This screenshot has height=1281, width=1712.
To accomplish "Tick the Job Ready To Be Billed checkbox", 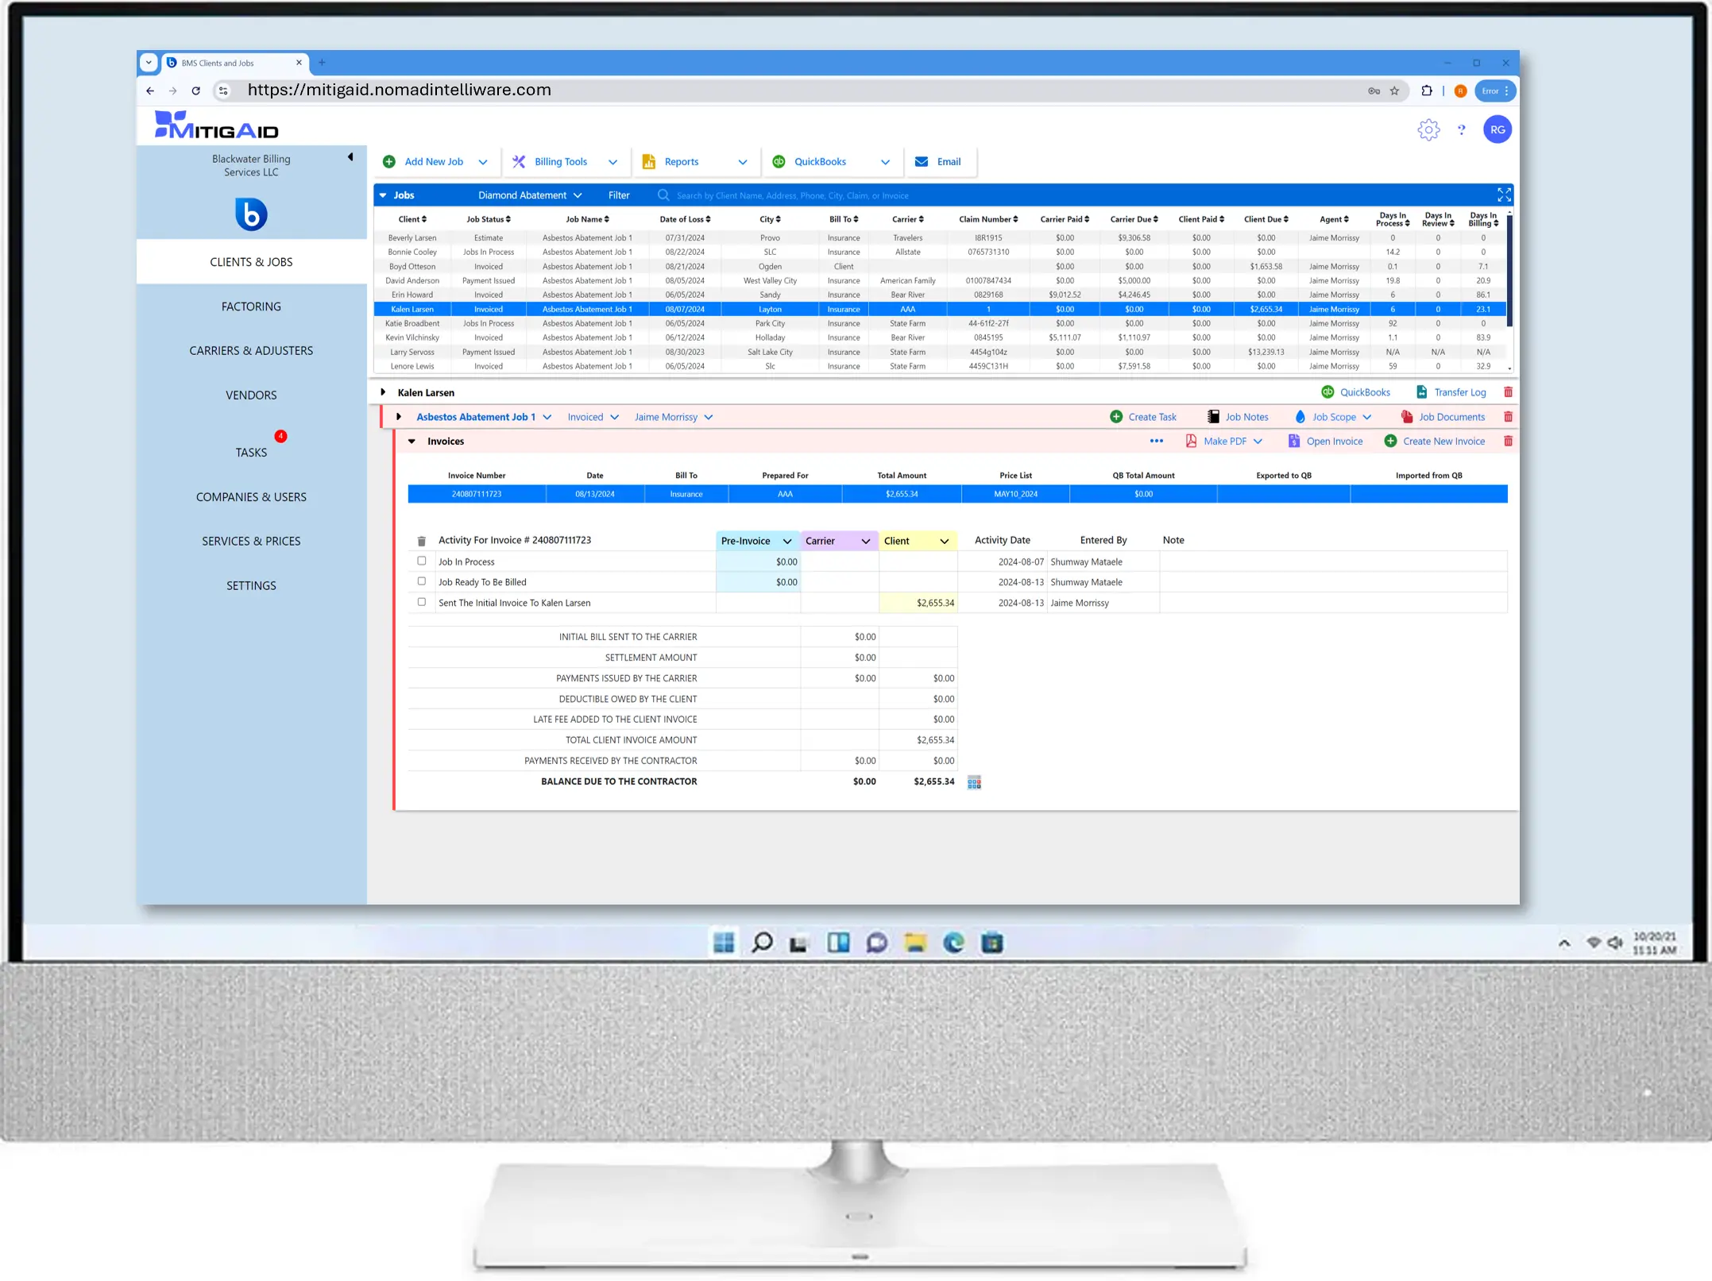I will click(x=422, y=581).
